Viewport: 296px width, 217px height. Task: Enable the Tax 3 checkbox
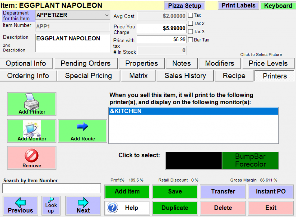(x=190, y=31)
